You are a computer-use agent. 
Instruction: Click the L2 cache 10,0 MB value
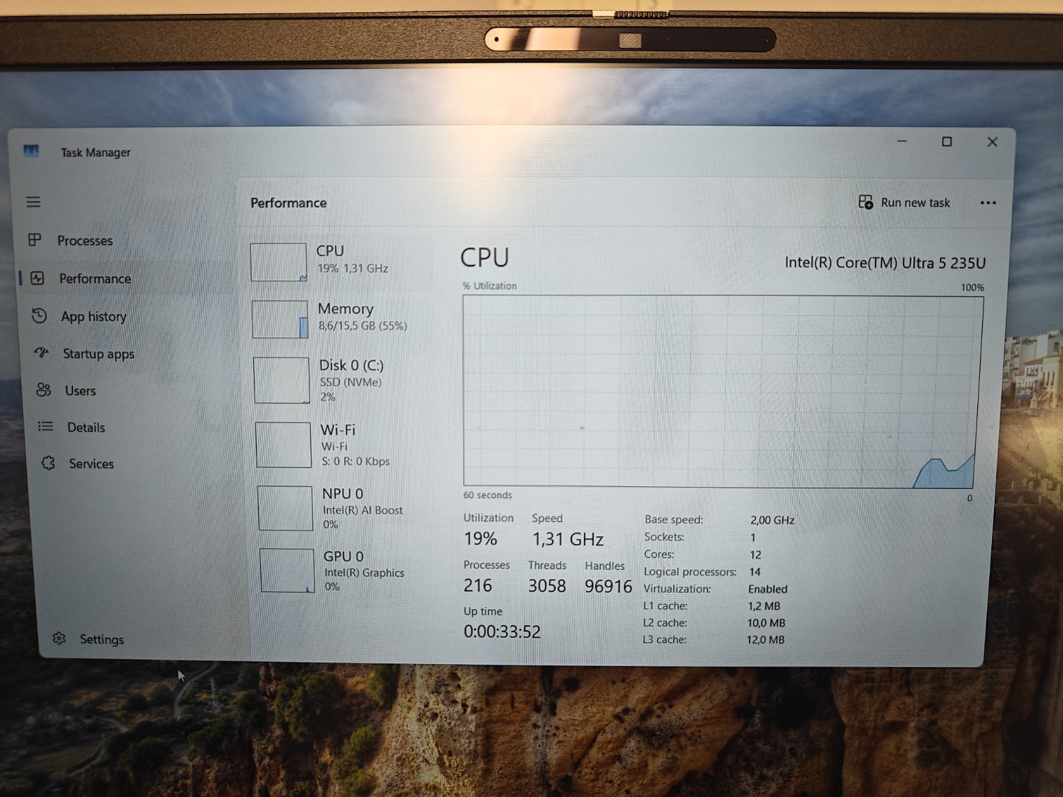[x=766, y=623]
